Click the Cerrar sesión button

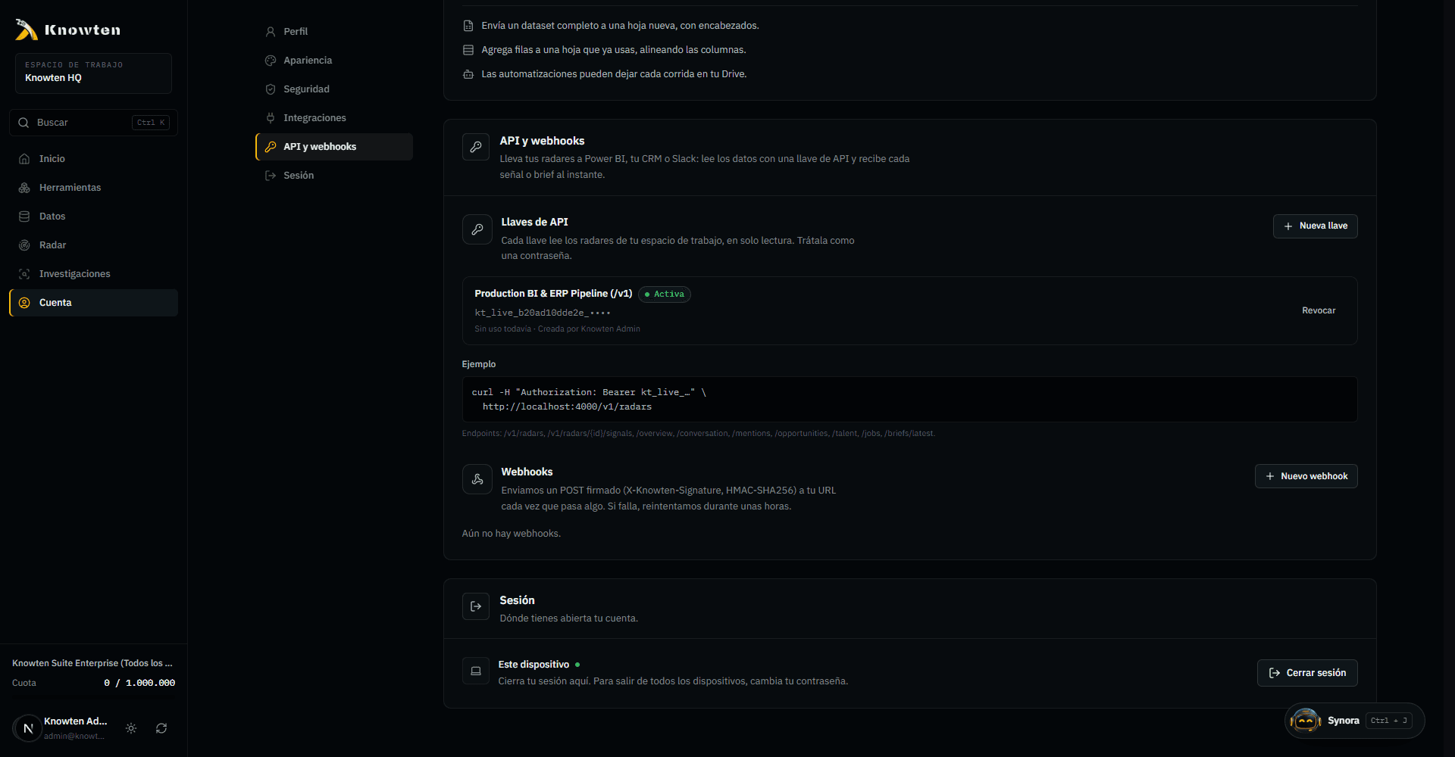tap(1307, 673)
